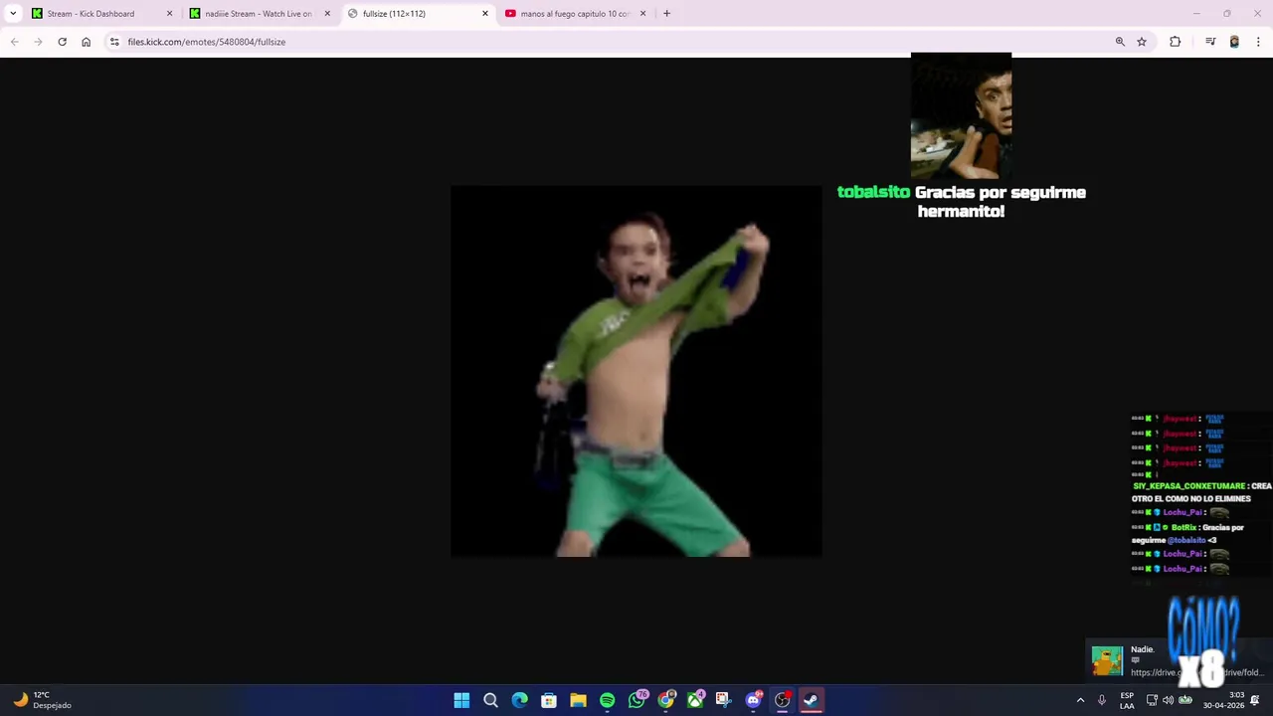The image size is (1273, 716).
Task: Open the notification bell in taskbar
Action: (x=1255, y=700)
